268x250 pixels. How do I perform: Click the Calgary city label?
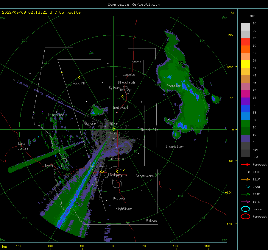point(116,175)
